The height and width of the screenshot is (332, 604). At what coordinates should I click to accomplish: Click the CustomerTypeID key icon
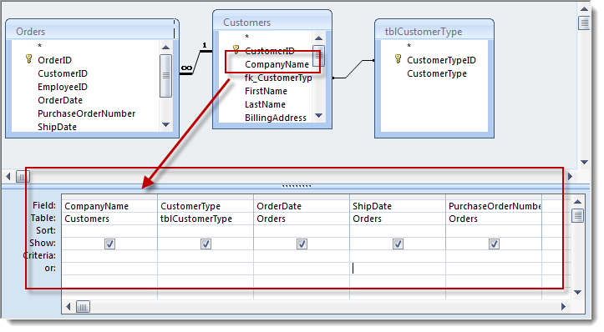[398, 59]
